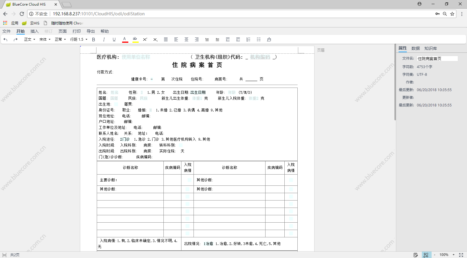Open the 文件 menu
467x258 pixels.
(6, 31)
